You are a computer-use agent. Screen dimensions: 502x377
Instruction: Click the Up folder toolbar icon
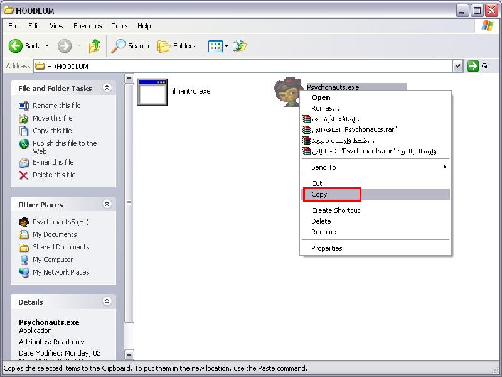pos(95,46)
